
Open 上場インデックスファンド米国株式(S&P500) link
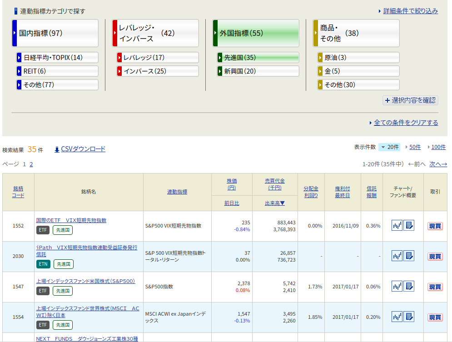85,281
